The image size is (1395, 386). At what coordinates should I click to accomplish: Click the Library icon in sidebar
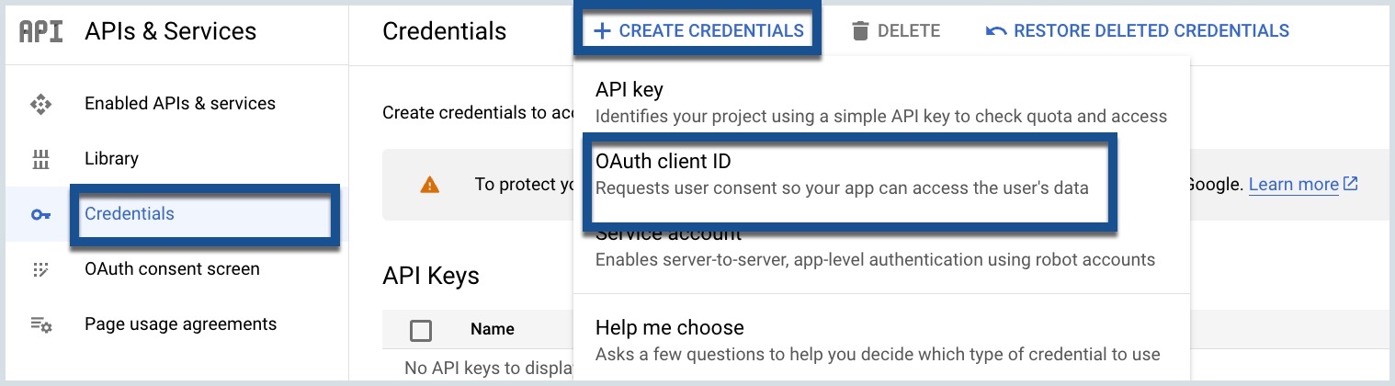tap(40, 159)
